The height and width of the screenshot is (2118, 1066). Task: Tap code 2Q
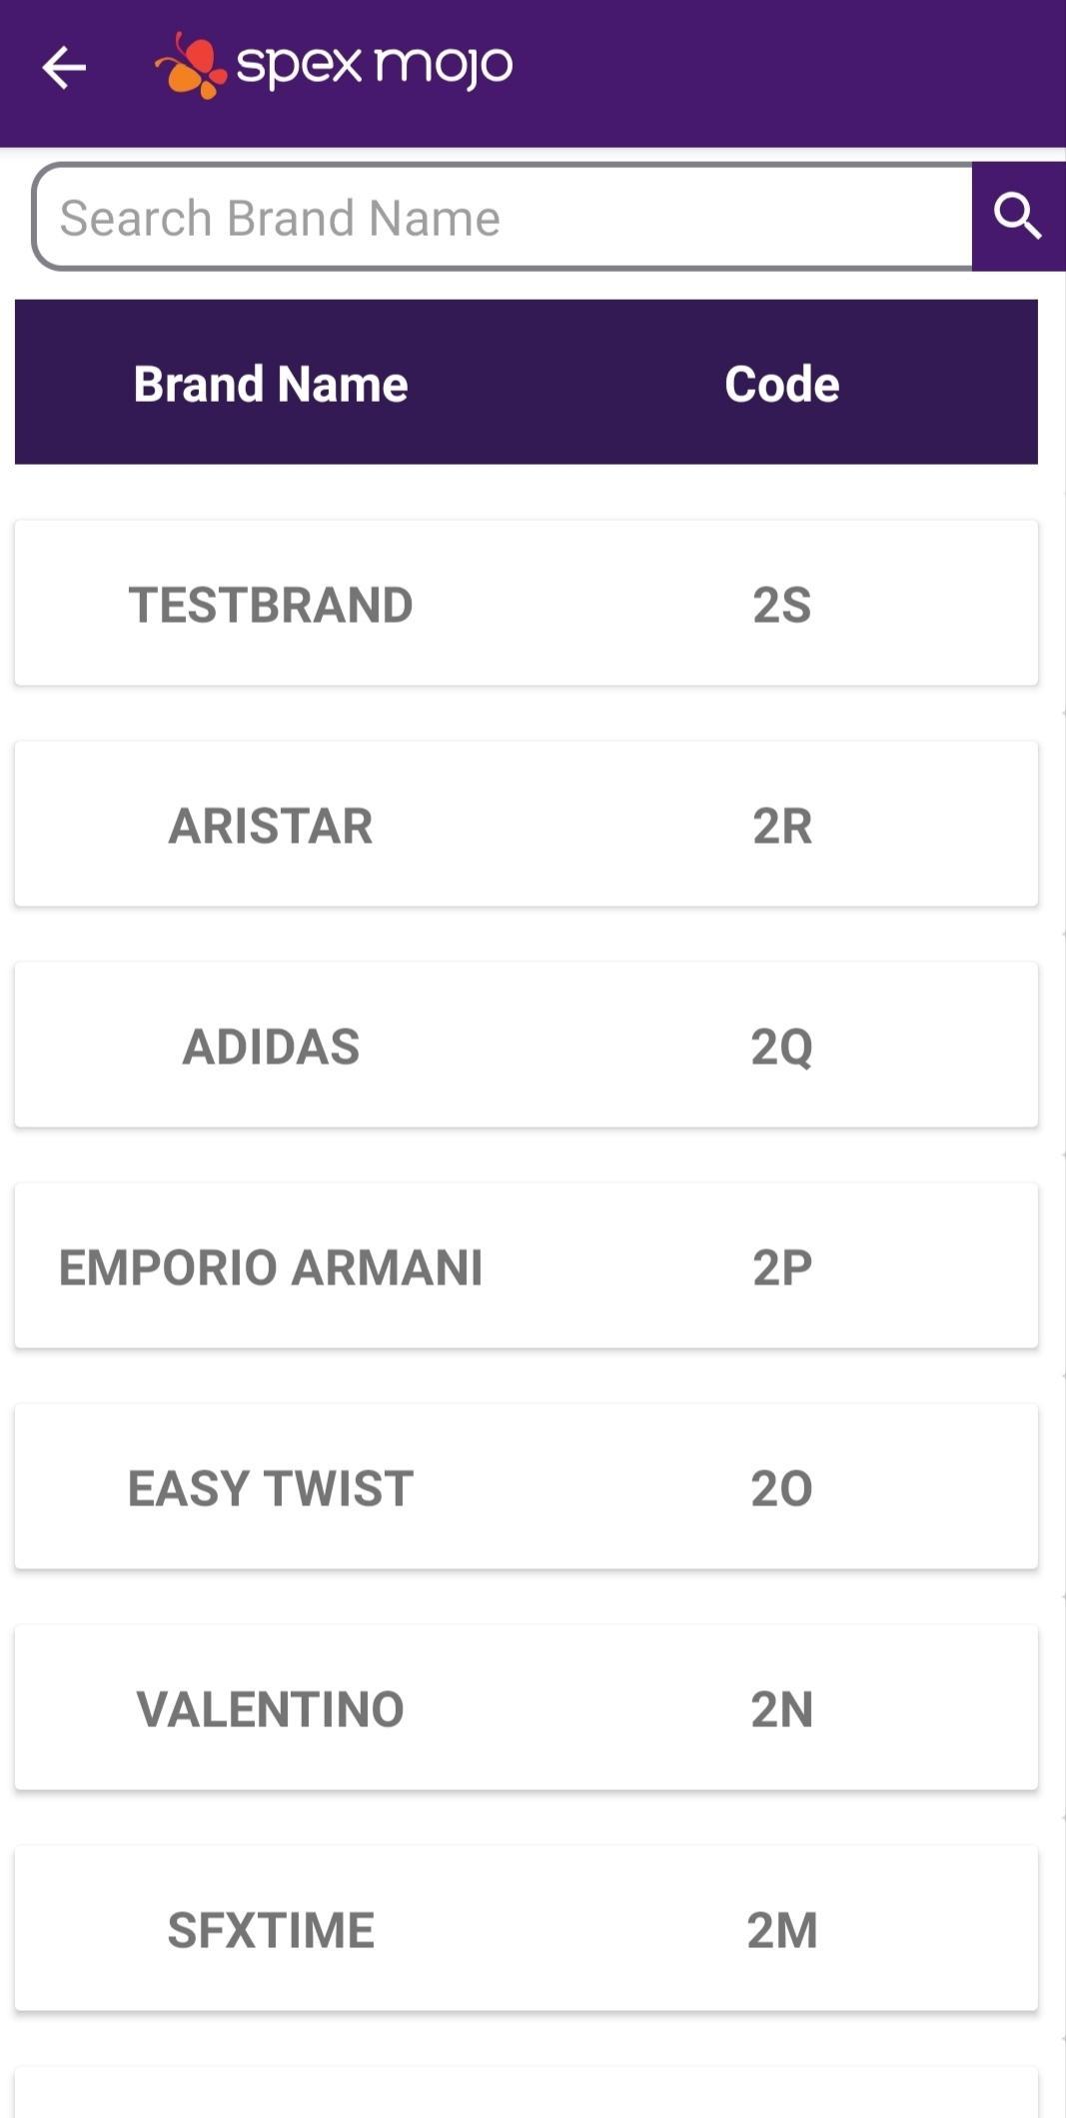[782, 1048]
